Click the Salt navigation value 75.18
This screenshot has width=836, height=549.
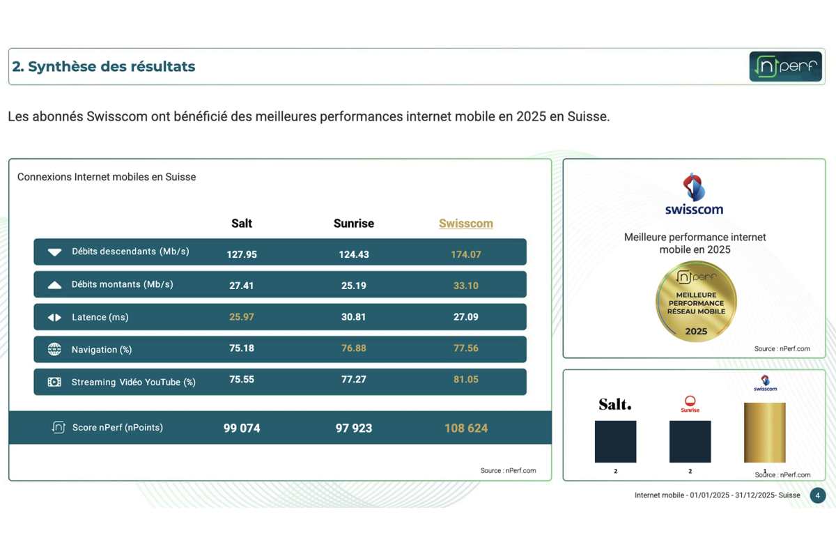click(x=242, y=348)
